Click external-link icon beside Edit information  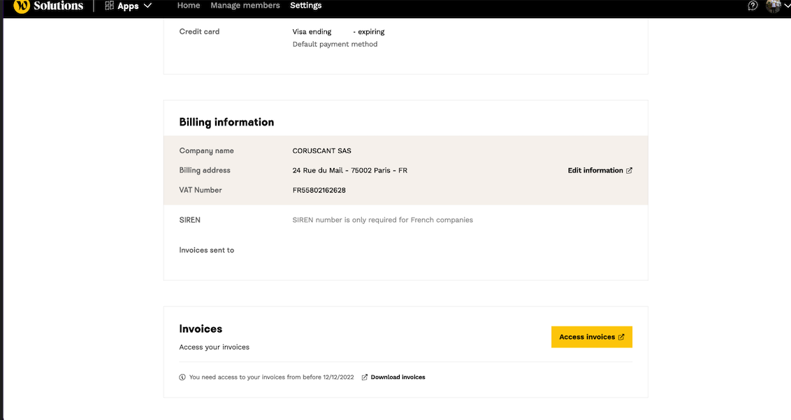pos(630,170)
